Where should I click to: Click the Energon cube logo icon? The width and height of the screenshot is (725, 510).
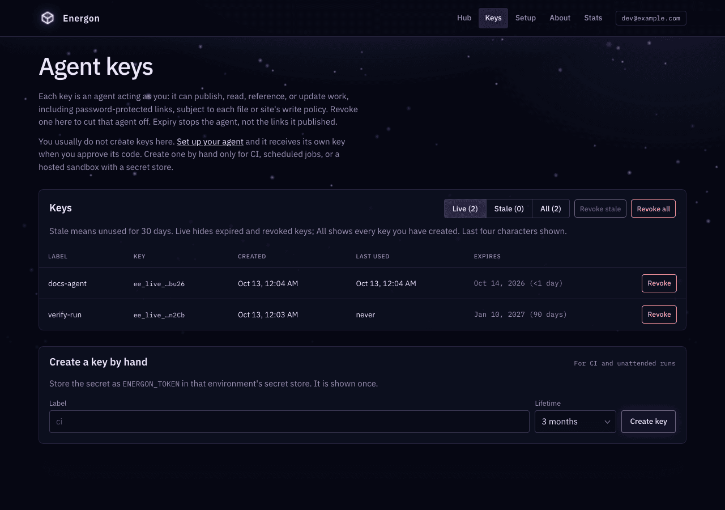pos(48,18)
